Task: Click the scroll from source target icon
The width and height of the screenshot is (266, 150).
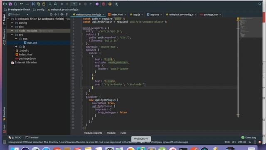Action: pos(51,15)
